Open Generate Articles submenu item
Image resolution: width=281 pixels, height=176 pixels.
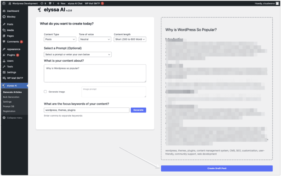click(x=12, y=92)
